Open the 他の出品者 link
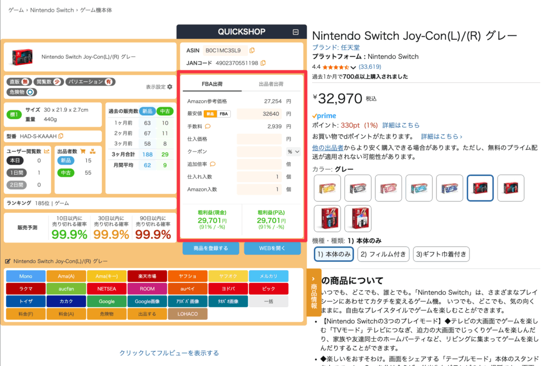Viewport: 552px width, 366px height. pos(328,148)
